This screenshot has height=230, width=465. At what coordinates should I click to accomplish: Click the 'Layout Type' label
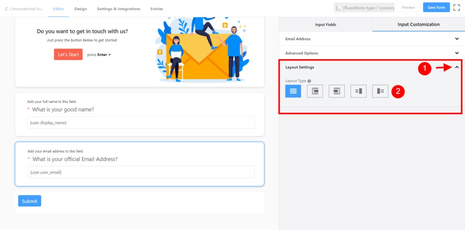click(296, 81)
